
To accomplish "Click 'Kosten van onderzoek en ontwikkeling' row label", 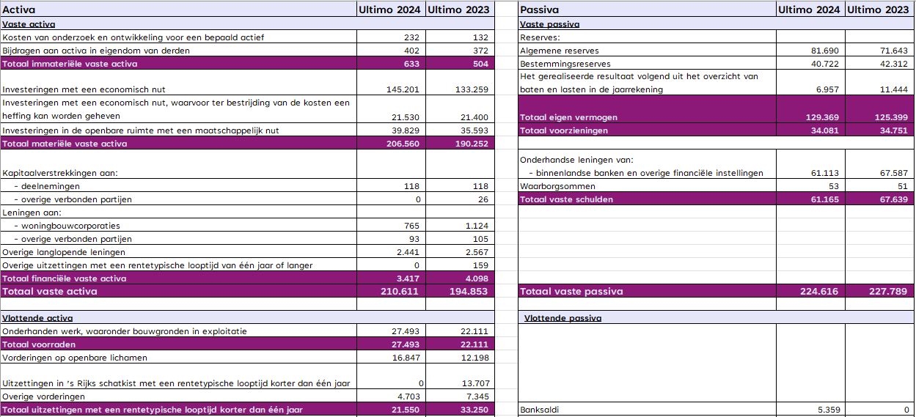I will [133, 37].
